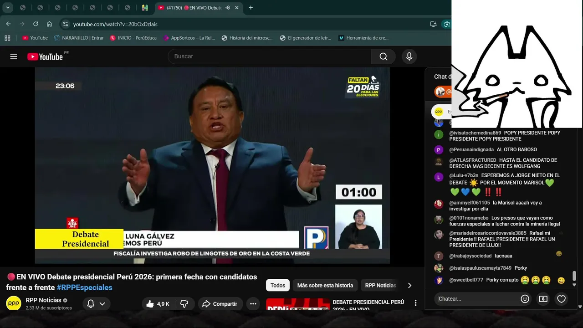The height and width of the screenshot is (328, 583).
Task: Click username @sweetbell777 in chat
Action: tap(466, 280)
